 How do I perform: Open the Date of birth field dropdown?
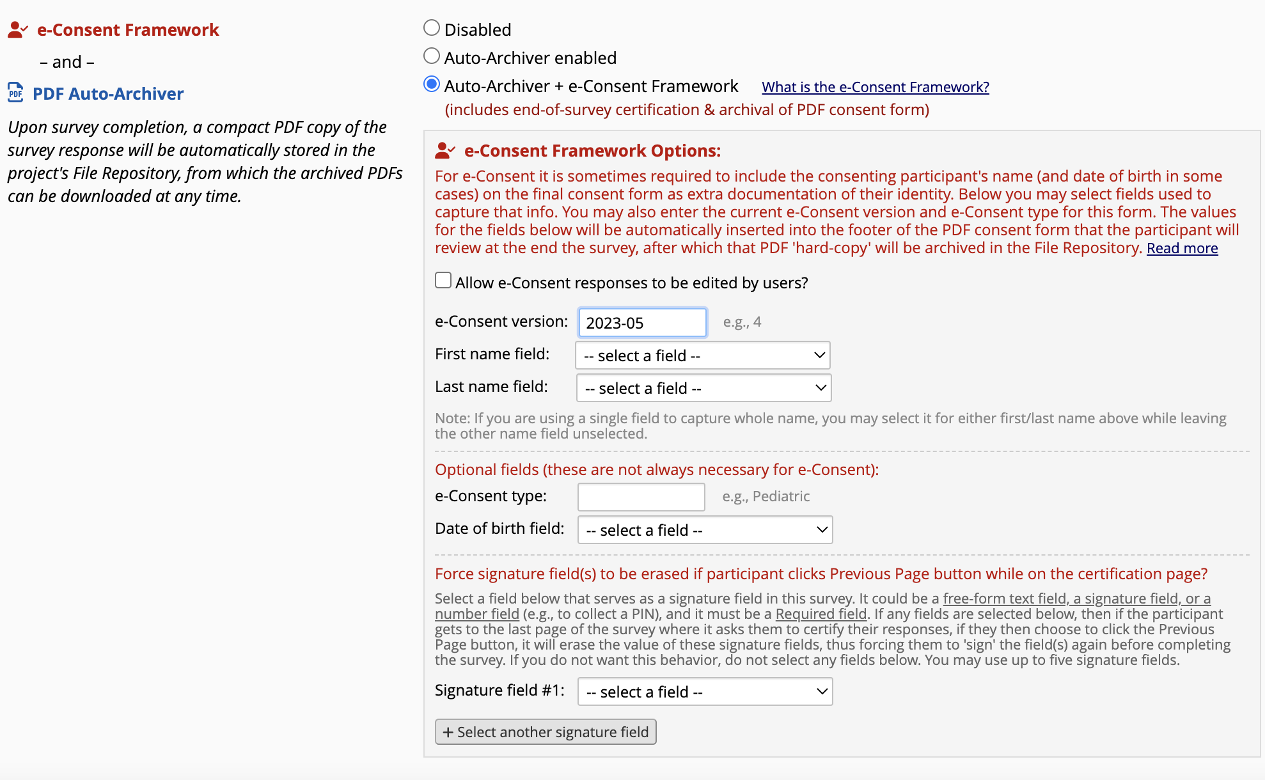[x=705, y=529]
